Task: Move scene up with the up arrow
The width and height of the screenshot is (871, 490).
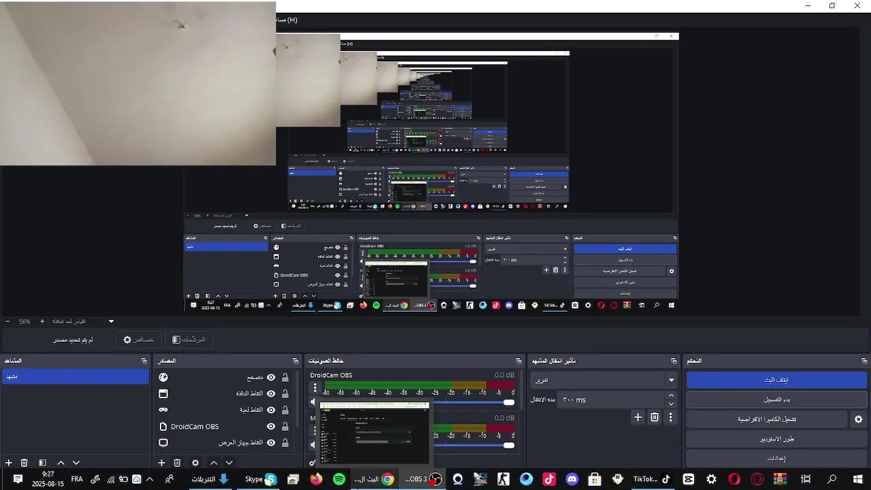Action: [60, 463]
